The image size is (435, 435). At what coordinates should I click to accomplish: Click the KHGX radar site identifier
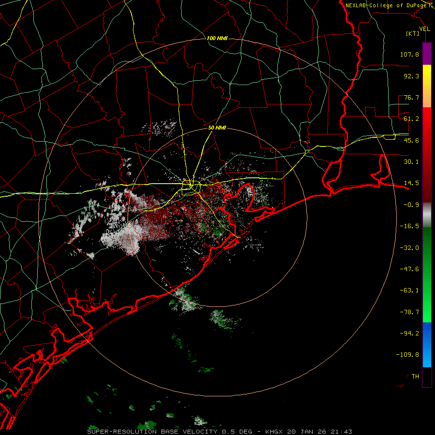[275, 432]
